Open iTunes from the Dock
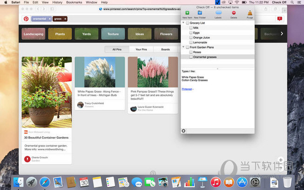The image size is (304, 190). coord(216,182)
